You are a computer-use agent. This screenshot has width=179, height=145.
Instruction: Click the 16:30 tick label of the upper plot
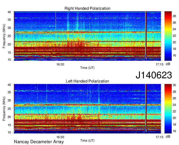pyautogui.click(x=60, y=64)
